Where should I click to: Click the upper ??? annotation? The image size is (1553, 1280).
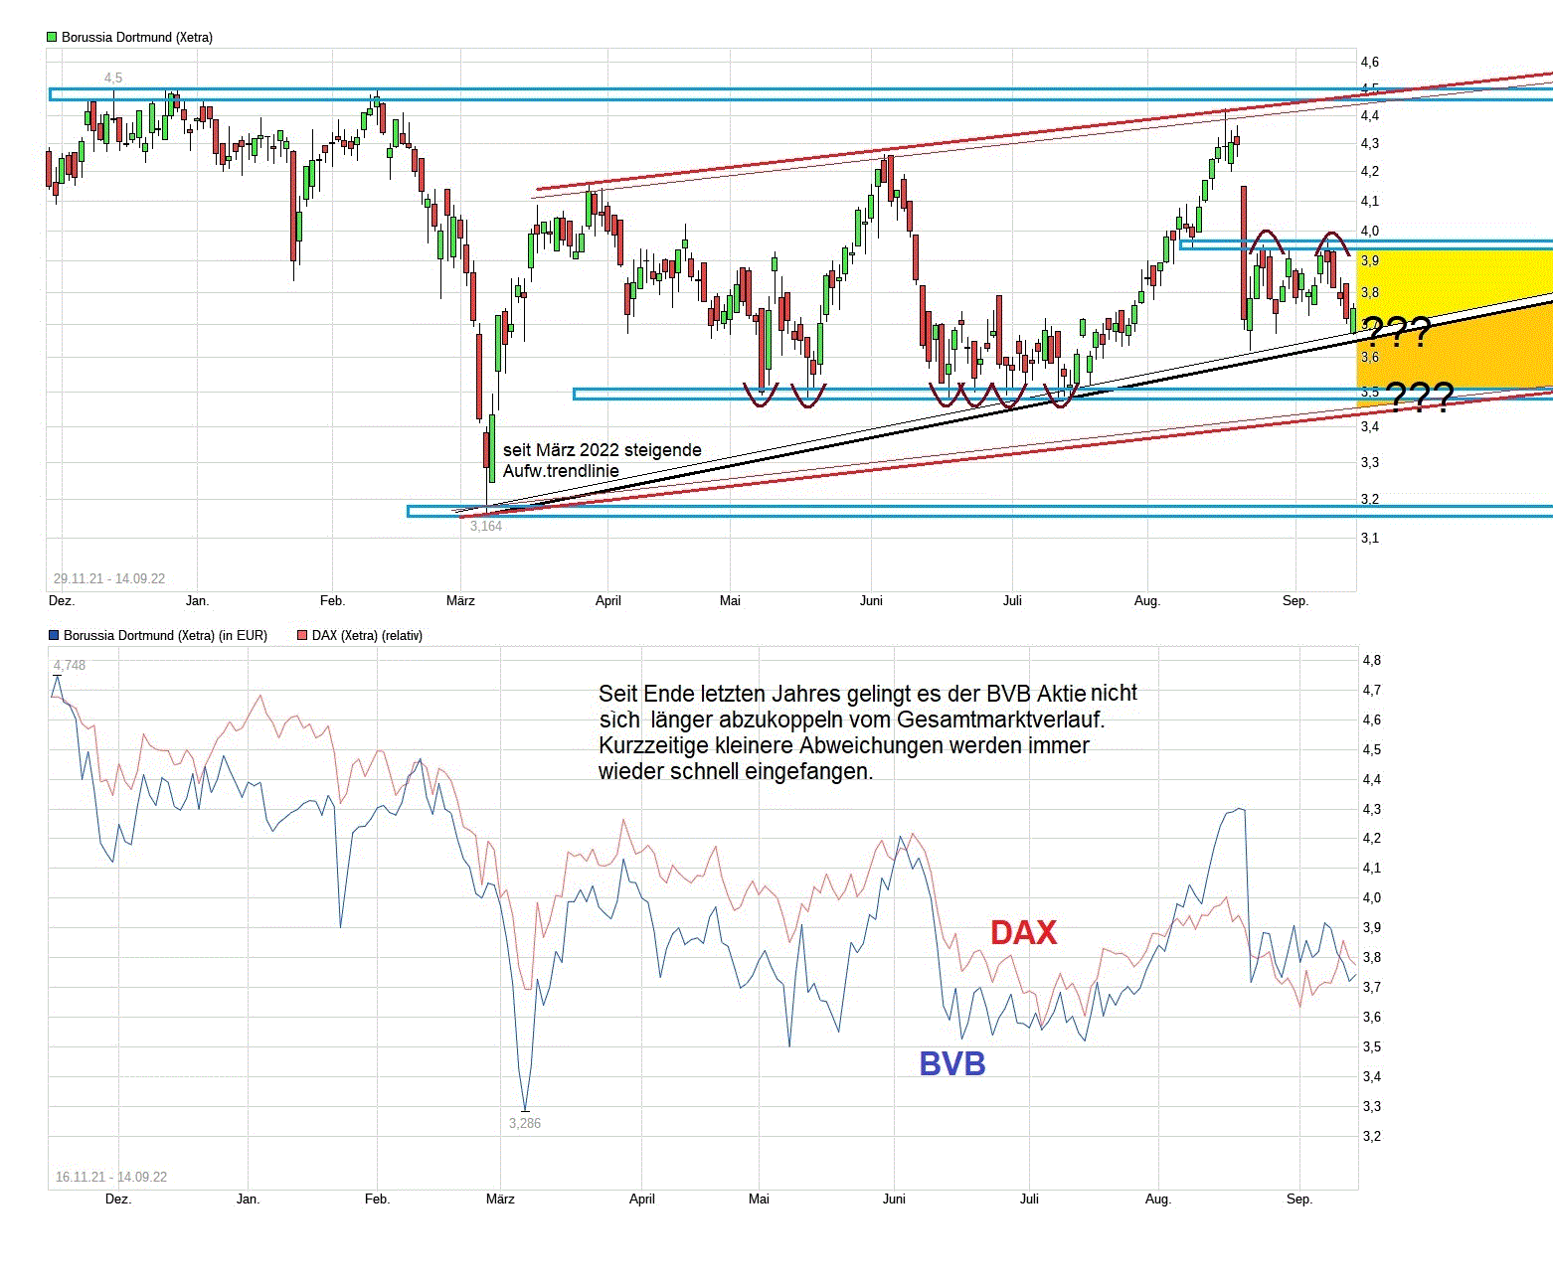[1396, 331]
